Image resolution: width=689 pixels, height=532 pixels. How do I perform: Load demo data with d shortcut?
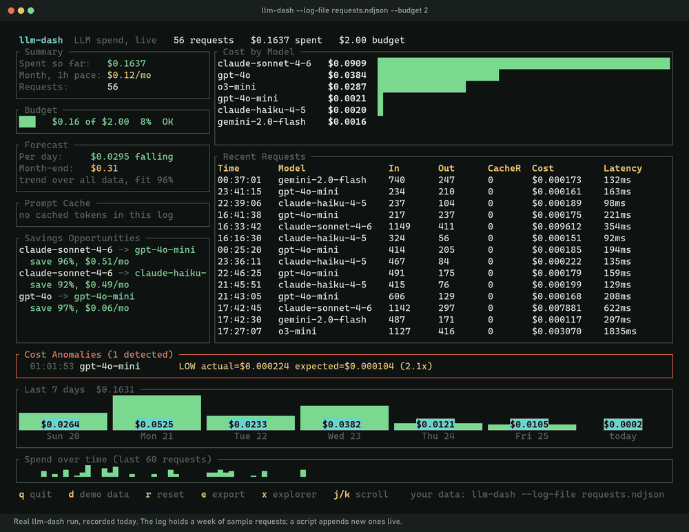[99, 494]
